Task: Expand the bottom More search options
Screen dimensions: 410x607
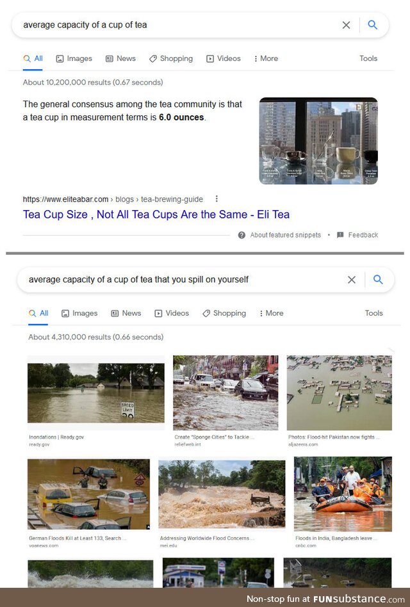Action: (272, 313)
